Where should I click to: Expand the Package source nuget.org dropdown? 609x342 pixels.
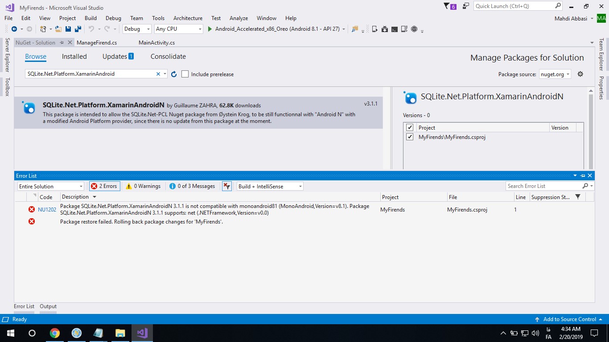point(555,74)
